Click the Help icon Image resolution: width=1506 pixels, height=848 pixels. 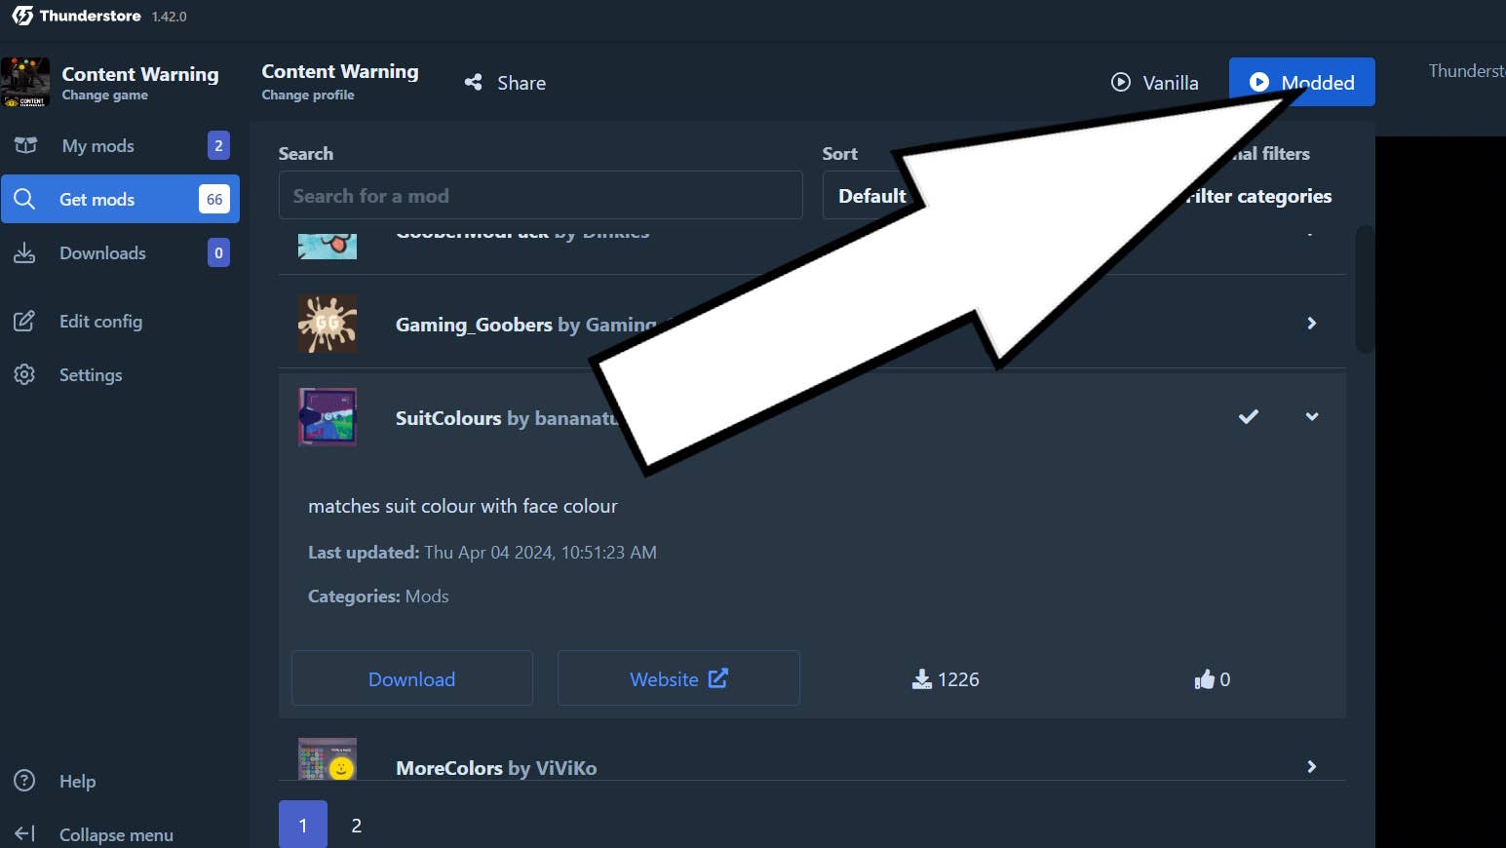24,781
